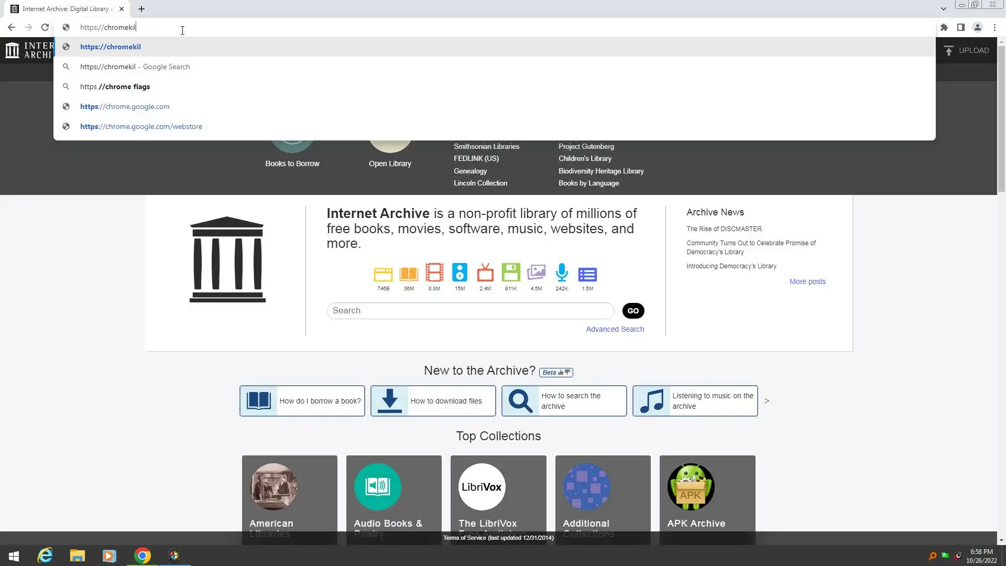1006x566 pixels.
Task: Open Chrome extensions puzzle icon
Action: click(x=944, y=27)
